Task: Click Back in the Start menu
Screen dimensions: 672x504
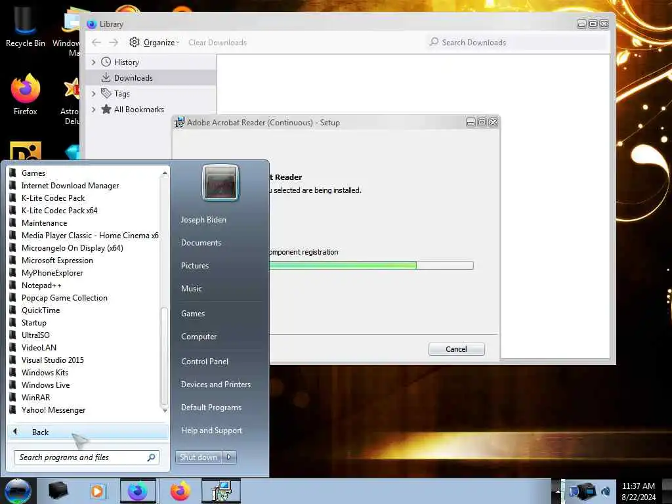Action: [88, 432]
